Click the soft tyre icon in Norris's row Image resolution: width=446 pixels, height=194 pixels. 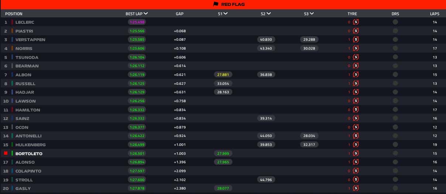356,48
